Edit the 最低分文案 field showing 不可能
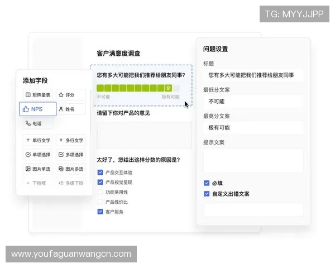This screenshot has height=268, width=335. pos(253,101)
